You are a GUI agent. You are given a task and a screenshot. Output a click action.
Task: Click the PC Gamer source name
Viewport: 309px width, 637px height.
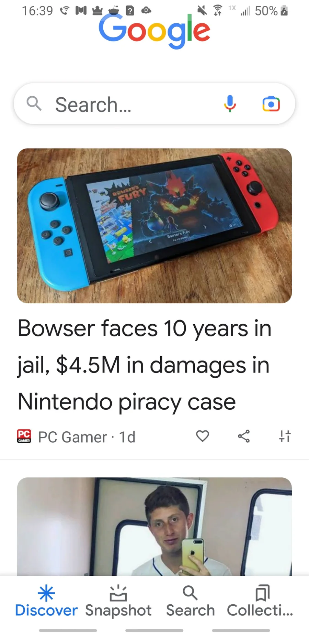[72, 437]
